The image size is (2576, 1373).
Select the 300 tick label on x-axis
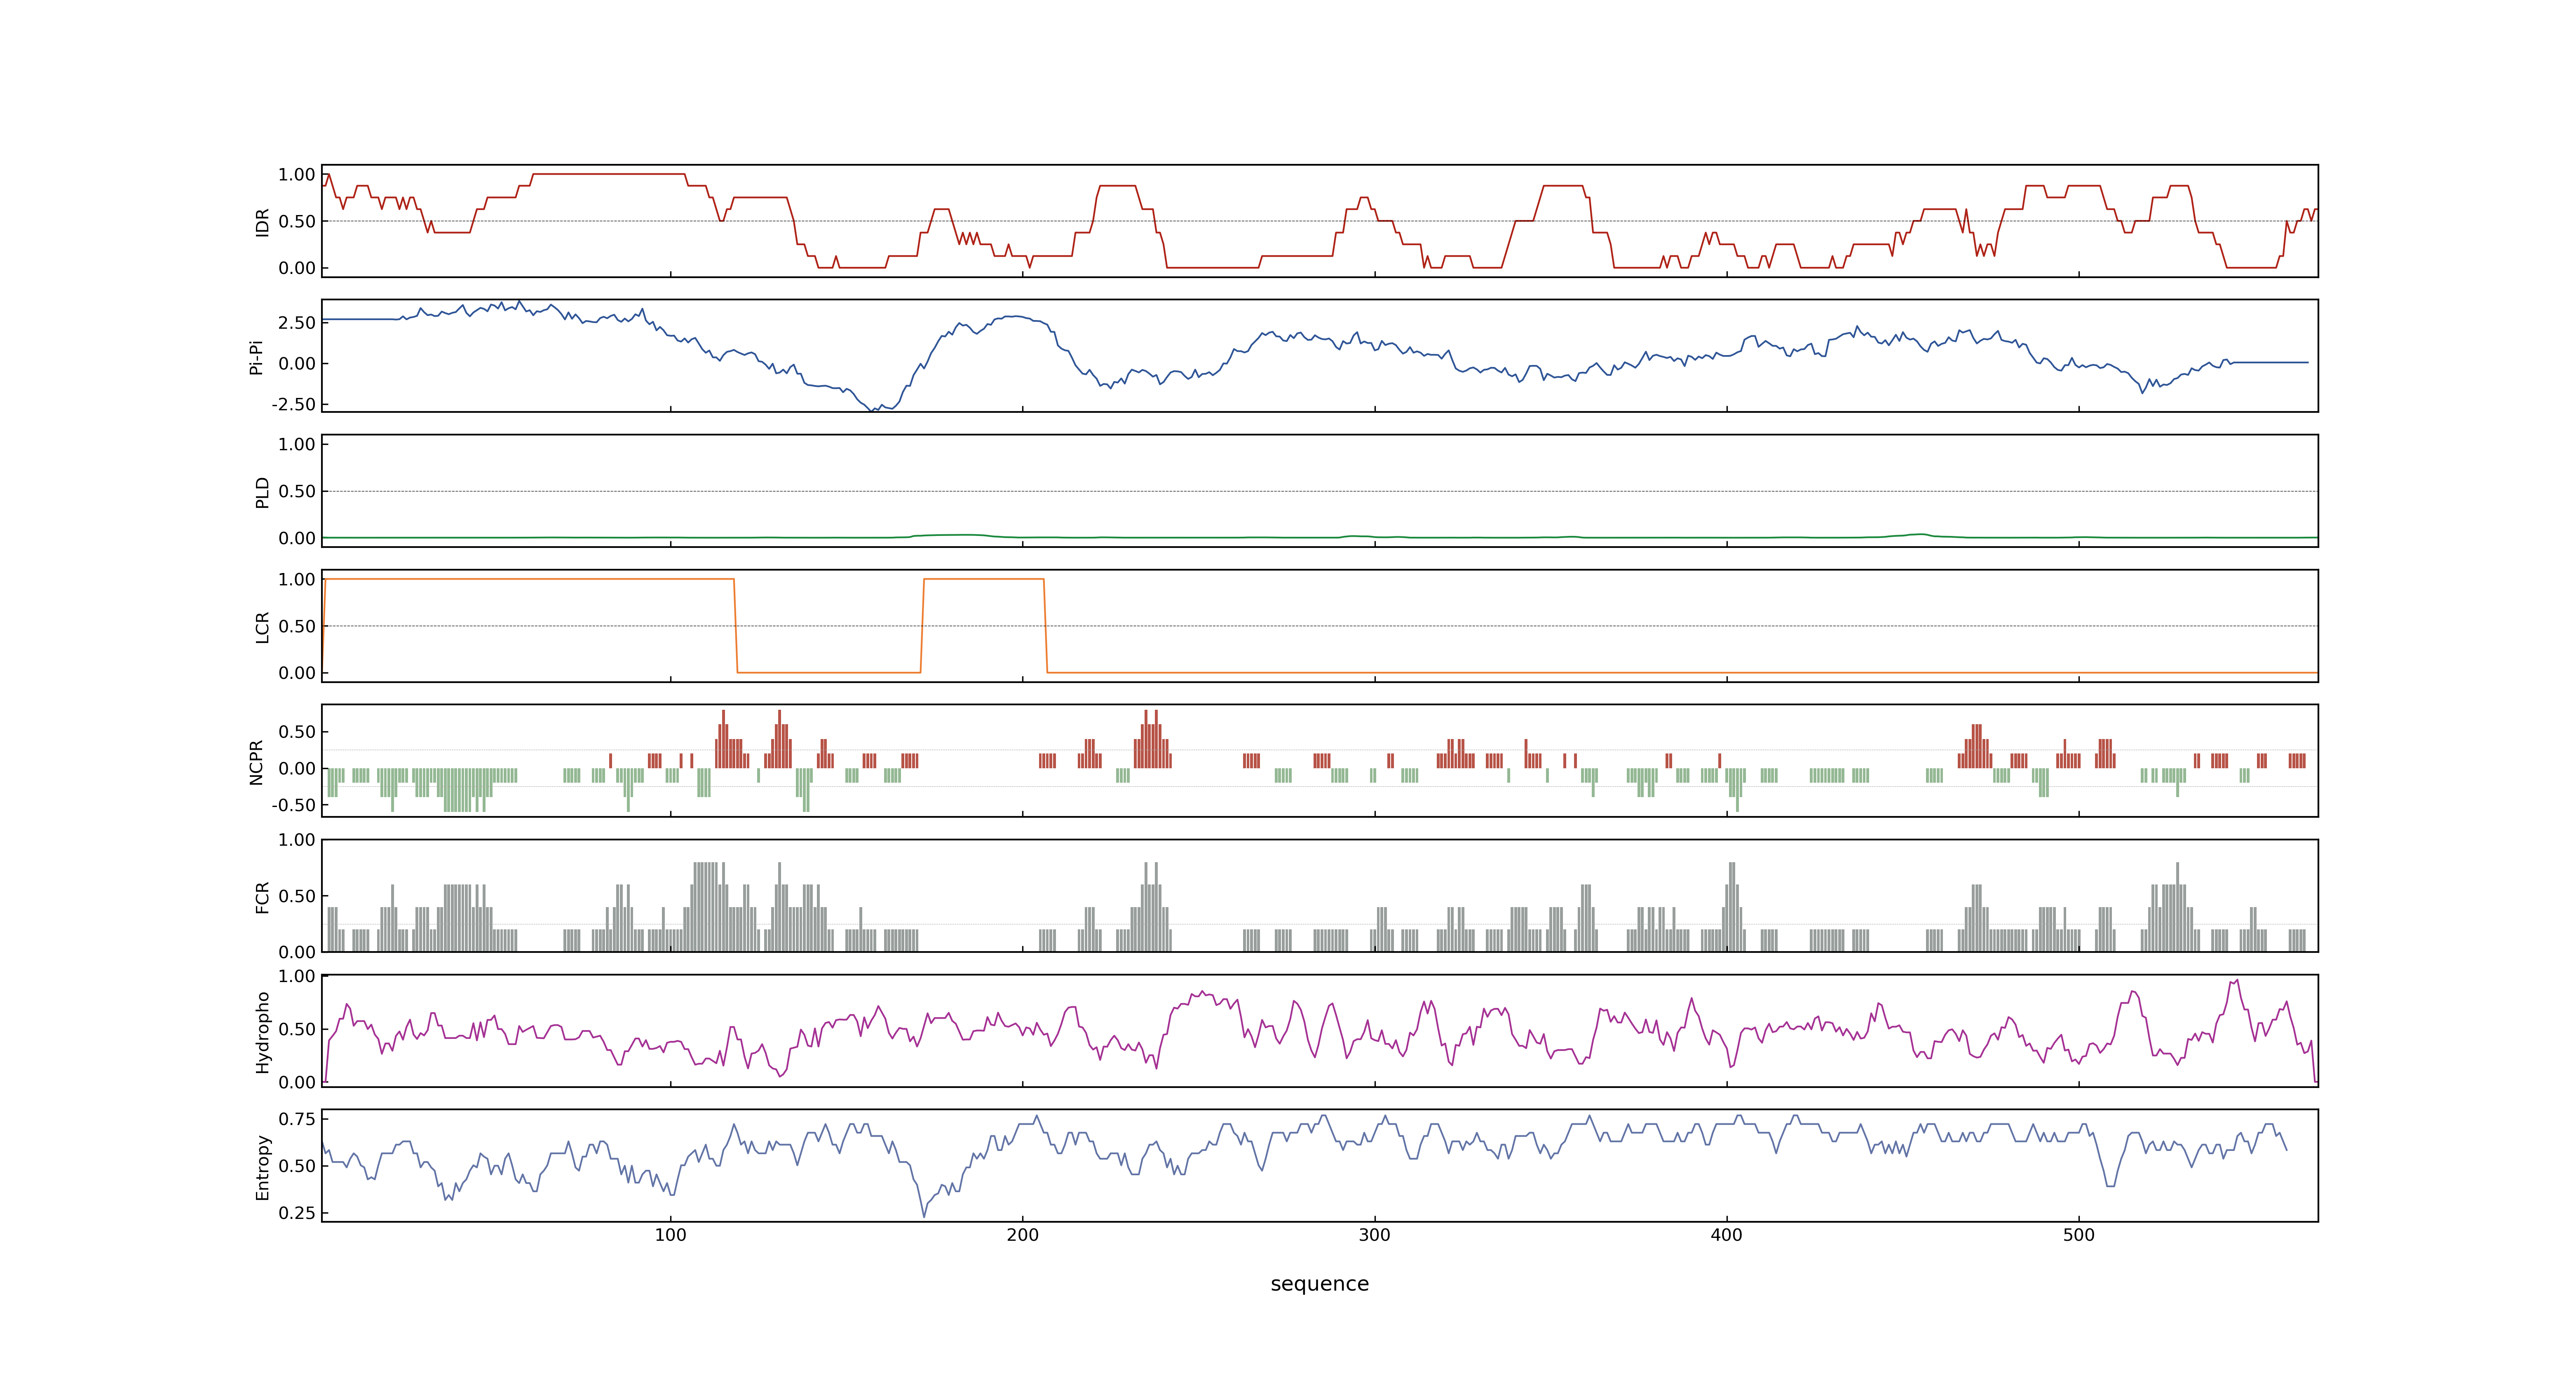[x=1374, y=1235]
